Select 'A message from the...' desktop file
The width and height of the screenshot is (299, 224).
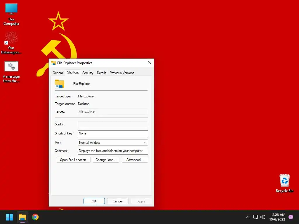tap(11, 72)
